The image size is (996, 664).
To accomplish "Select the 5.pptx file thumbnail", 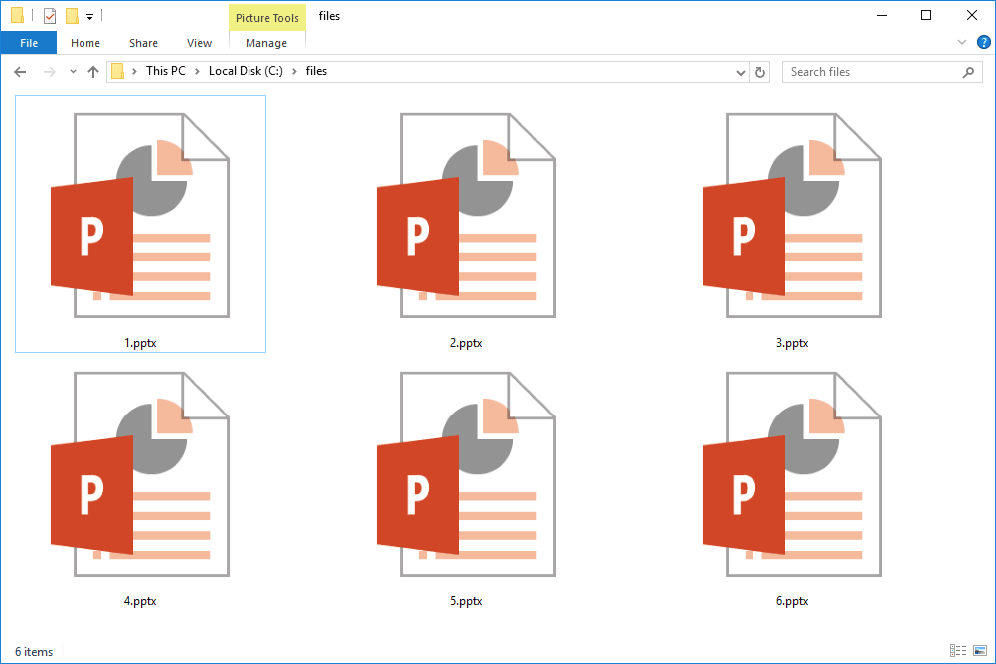I will pyautogui.click(x=465, y=473).
